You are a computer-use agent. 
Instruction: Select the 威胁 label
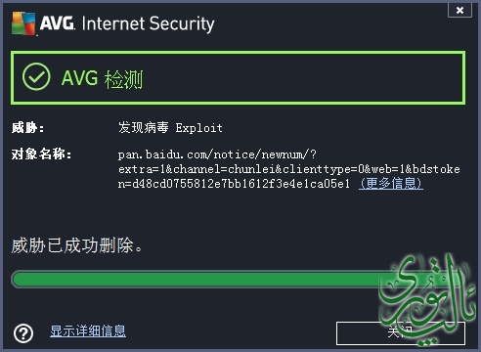[x=27, y=127]
